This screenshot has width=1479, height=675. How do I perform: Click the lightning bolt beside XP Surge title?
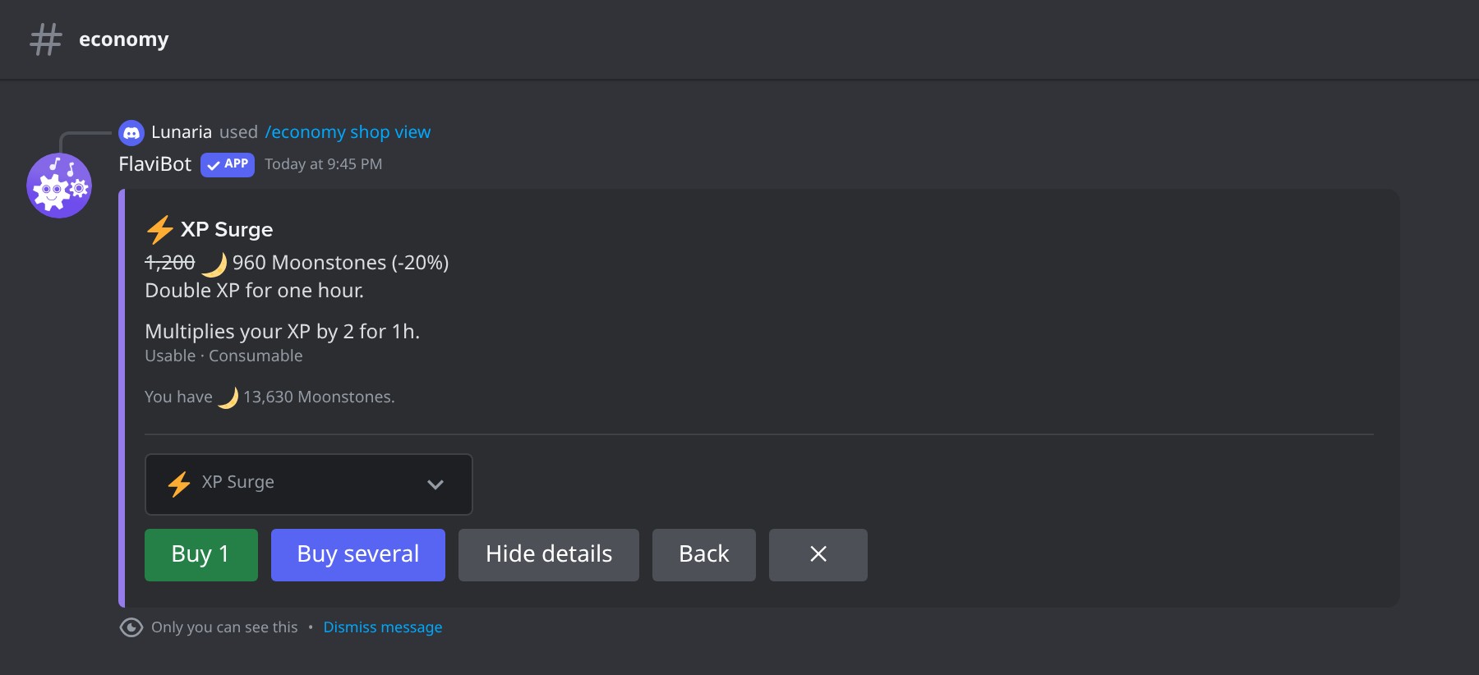coord(160,230)
